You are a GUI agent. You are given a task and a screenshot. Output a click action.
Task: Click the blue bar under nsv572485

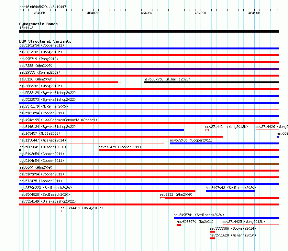(x=225, y=143)
